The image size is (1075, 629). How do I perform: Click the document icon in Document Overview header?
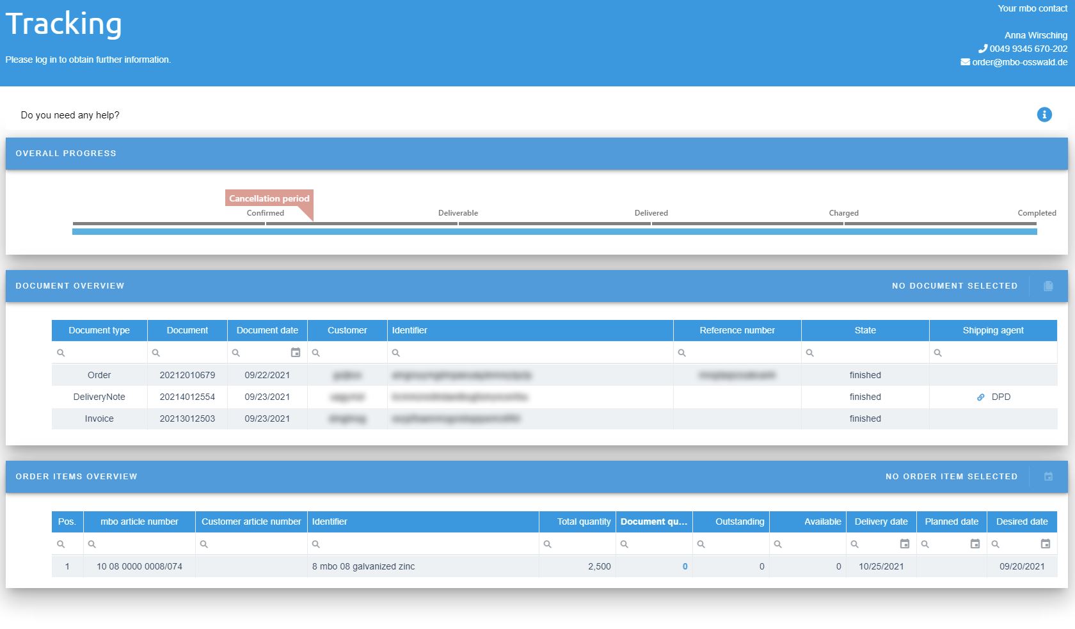point(1048,285)
